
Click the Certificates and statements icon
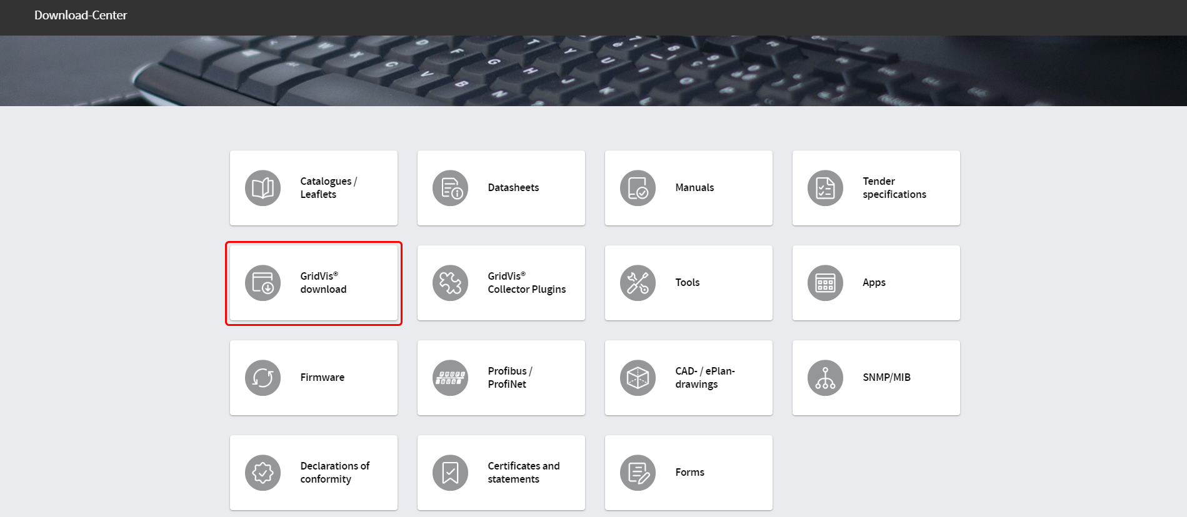point(450,473)
